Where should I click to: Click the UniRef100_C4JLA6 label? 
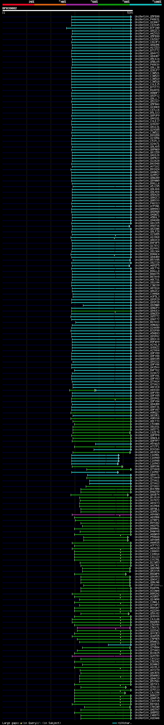[x=147, y=620]
